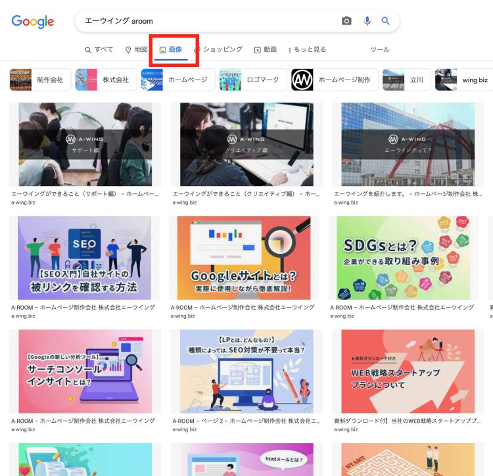Viewport: 493px width, 476px height.
Task: Click the A-ROOM – ページ 2 title link
Action: (246, 421)
